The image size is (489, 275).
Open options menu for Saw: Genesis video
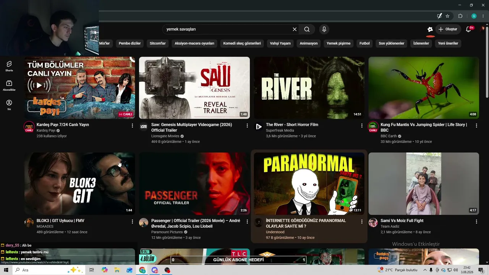click(x=247, y=125)
